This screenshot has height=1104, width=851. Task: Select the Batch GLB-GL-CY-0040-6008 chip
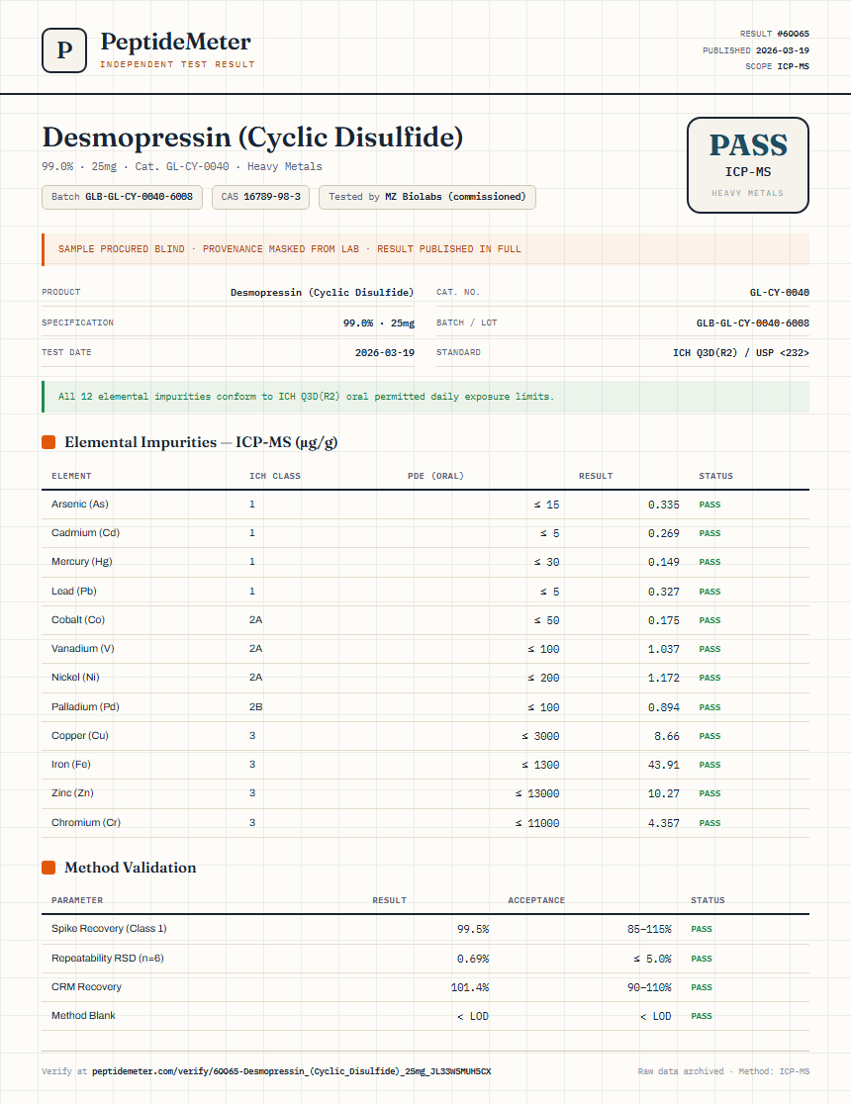122,197
